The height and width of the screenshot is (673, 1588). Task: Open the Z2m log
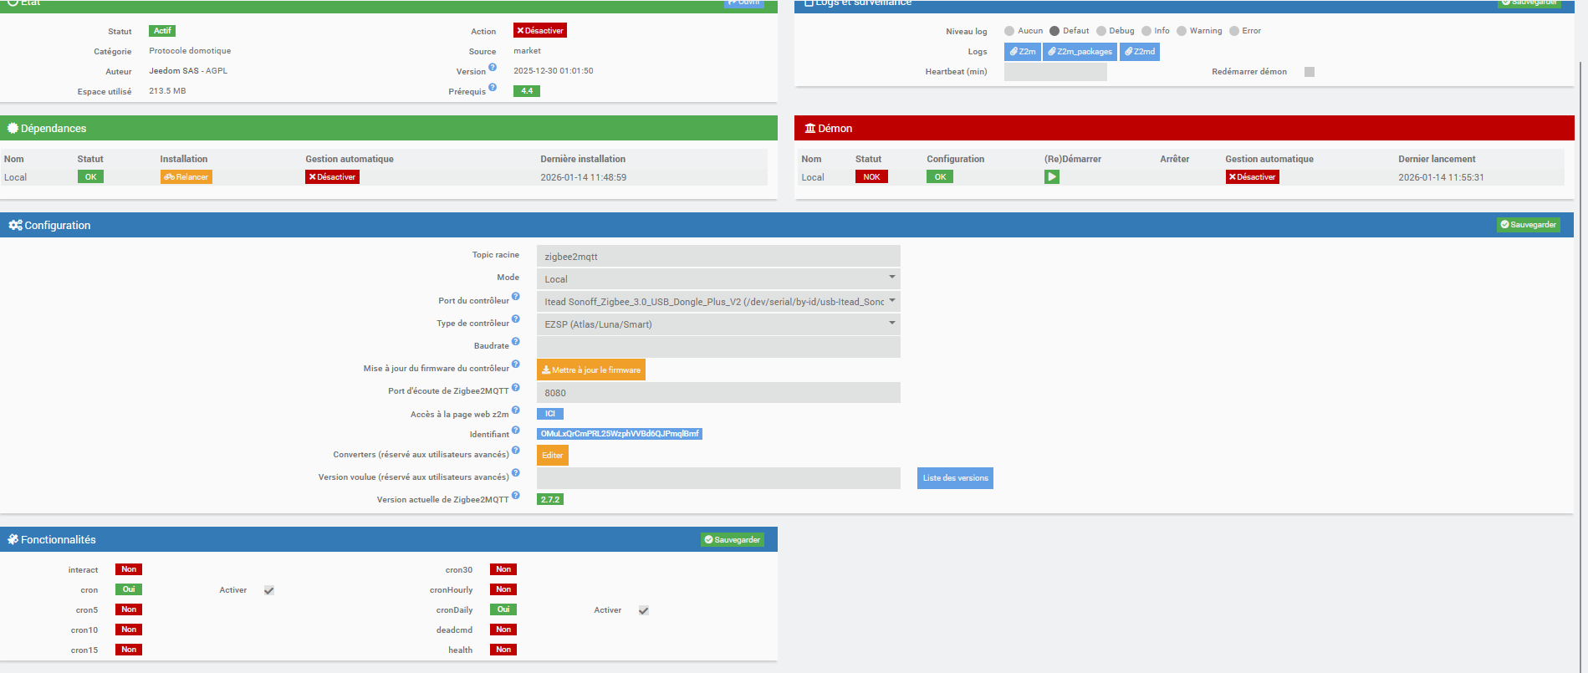pyautogui.click(x=1022, y=52)
